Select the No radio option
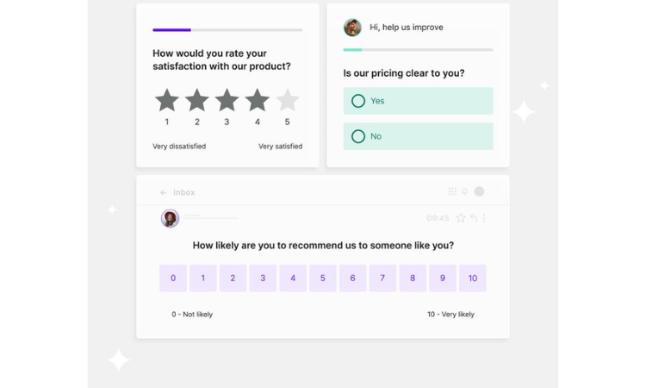Image resolution: width=646 pixels, height=388 pixels. [358, 136]
